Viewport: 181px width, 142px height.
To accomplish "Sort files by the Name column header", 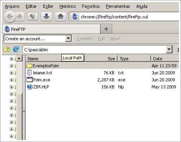I will tap(55, 59).
